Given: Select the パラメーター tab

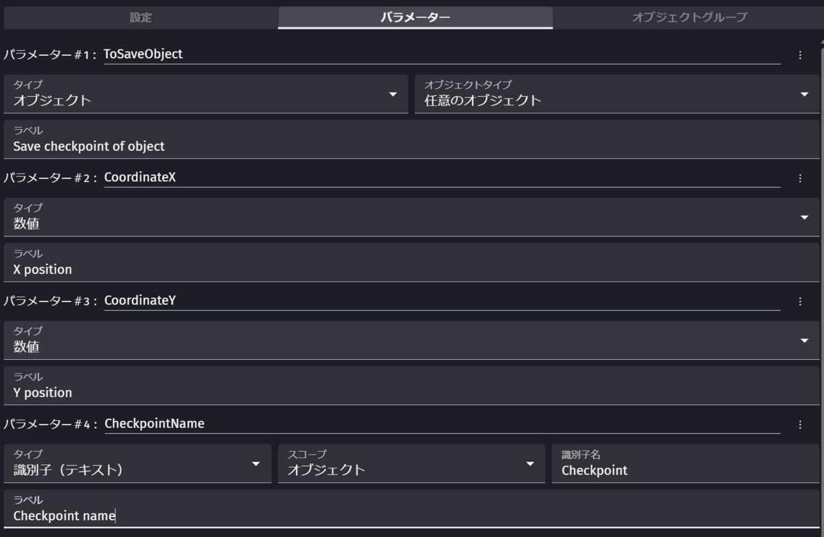Looking at the screenshot, I should 415,17.
